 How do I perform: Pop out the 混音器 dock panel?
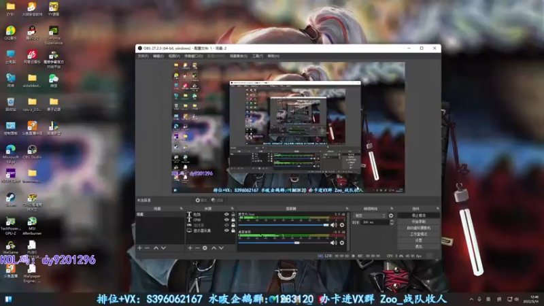pyautogui.click(x=347, y=209)
